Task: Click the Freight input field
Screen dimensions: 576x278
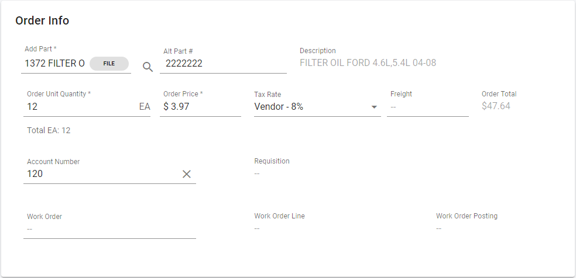Action: tap(427, 107)
